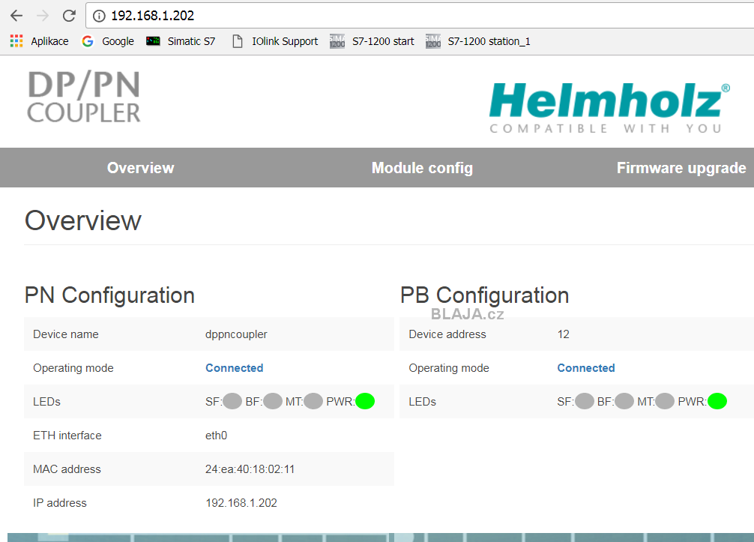Image resolution: width=754 pixels, height=542 pixels.
Task: Open the S7-1200 start bookmark
Action: pos(372,41)
